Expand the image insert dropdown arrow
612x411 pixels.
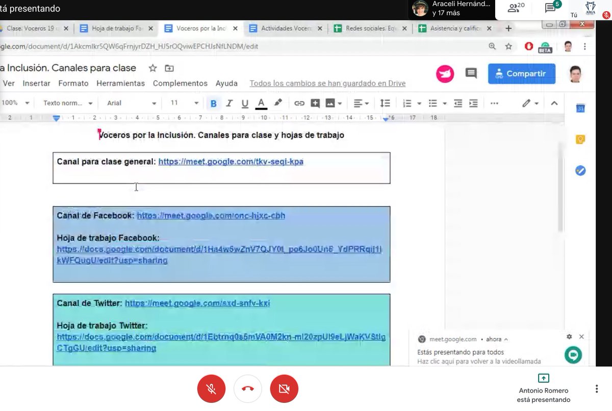pos(340,103)
